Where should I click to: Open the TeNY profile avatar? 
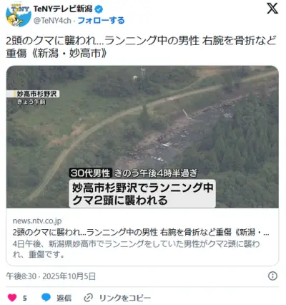(19, 16)
